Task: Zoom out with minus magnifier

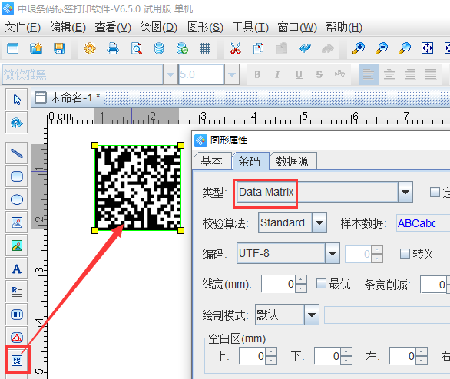Action: click(382, 48)
